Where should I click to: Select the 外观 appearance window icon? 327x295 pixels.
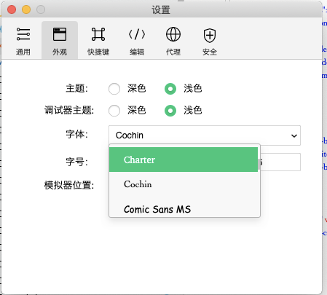point(60,34)
